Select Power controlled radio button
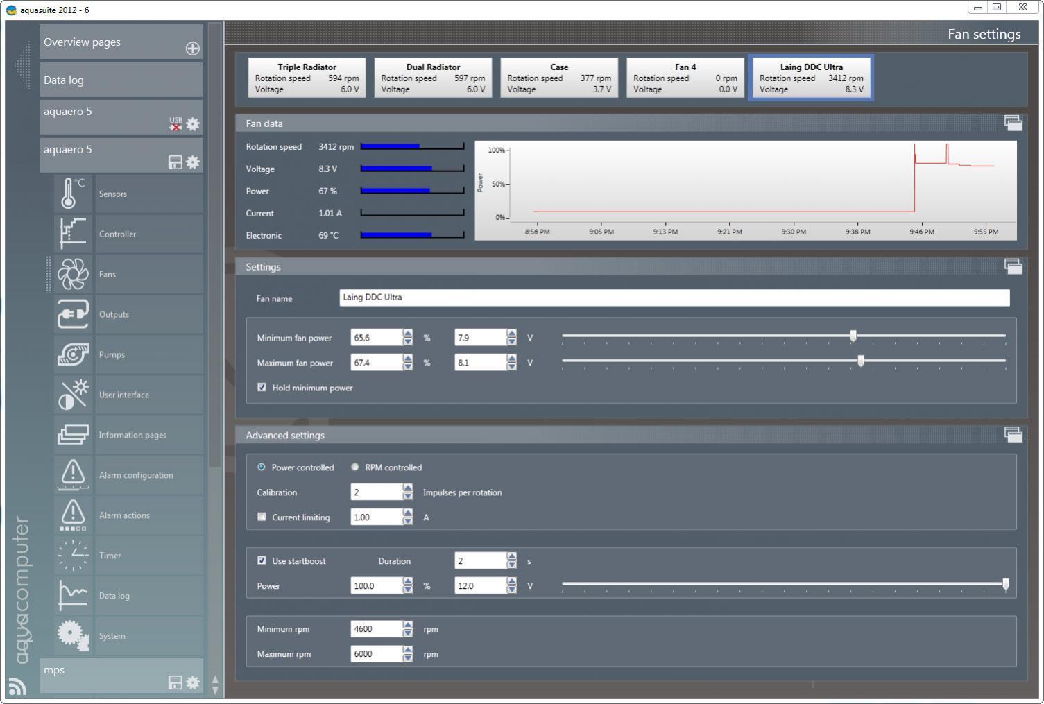The height and width of the screenshot is (704, 1044). (262, 467)
